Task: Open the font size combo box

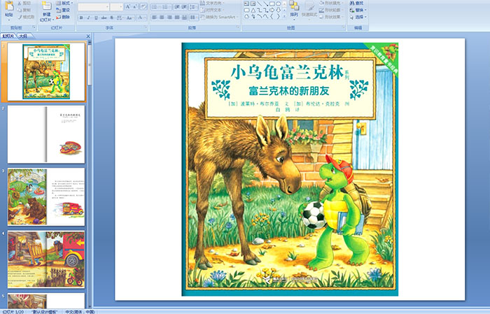Action: click(x=116, y=7)
